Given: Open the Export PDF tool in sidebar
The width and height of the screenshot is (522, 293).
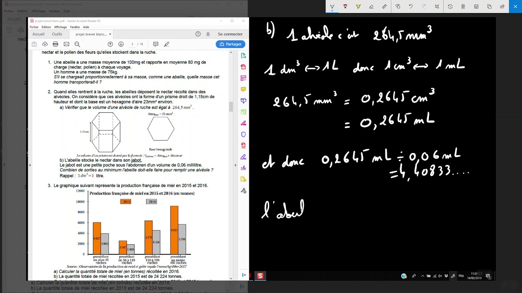Looking at the screenshot, I should (243, 56).
